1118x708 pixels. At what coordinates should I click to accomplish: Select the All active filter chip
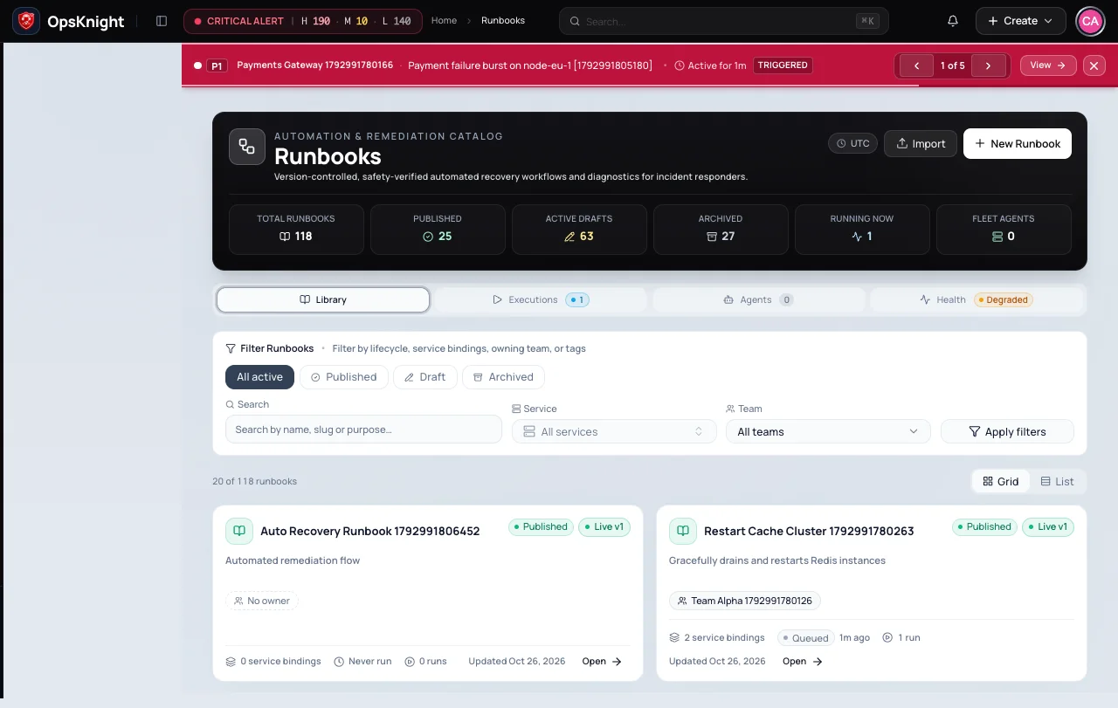click(259, 377)
